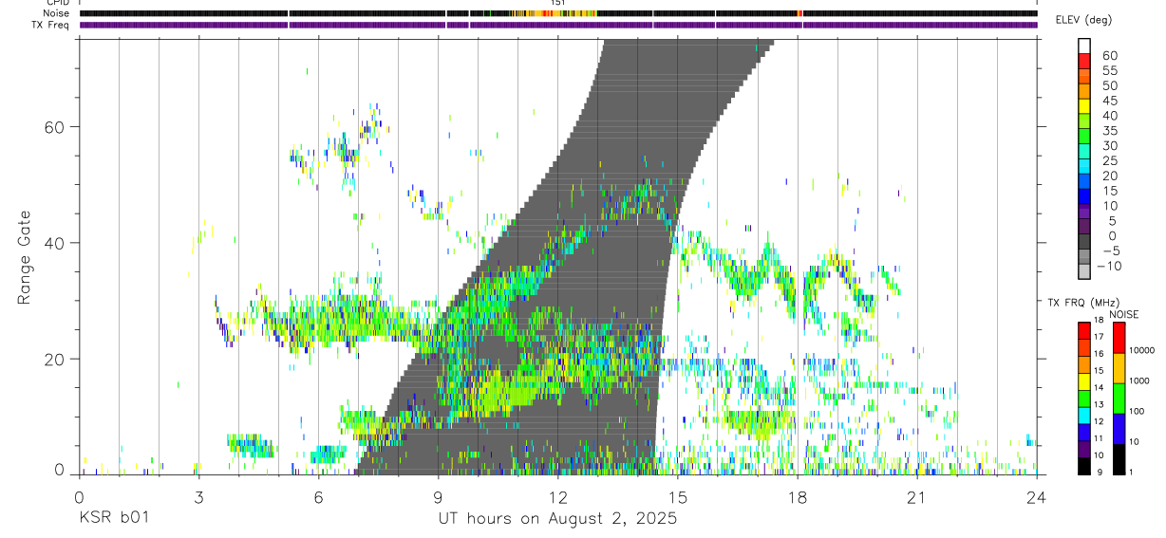This screenshot has width=1166, height=538.
Task: Click the blue segment of the NOISE color bar
Action: click(1119, 429)
